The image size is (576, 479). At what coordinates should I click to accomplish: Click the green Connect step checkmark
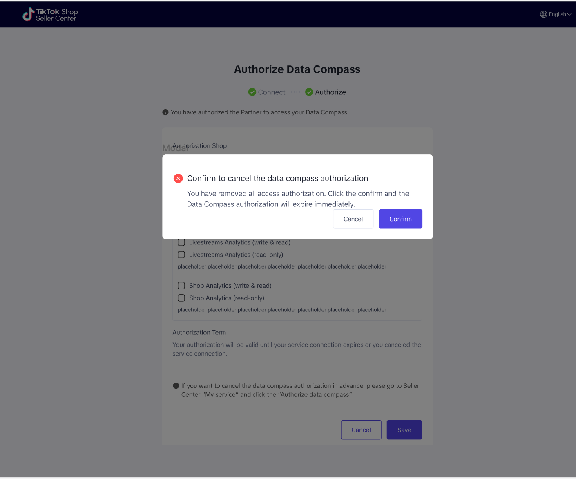click(252, 92)
